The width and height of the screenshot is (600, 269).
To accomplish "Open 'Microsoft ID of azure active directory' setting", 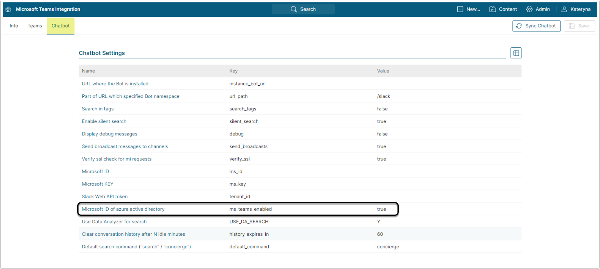I will pos(123,209).
